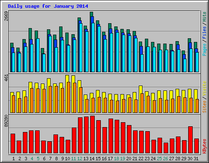Click the cyan pages bar for day 29
Screen dimensions: 209x163
tap(185, 65)
